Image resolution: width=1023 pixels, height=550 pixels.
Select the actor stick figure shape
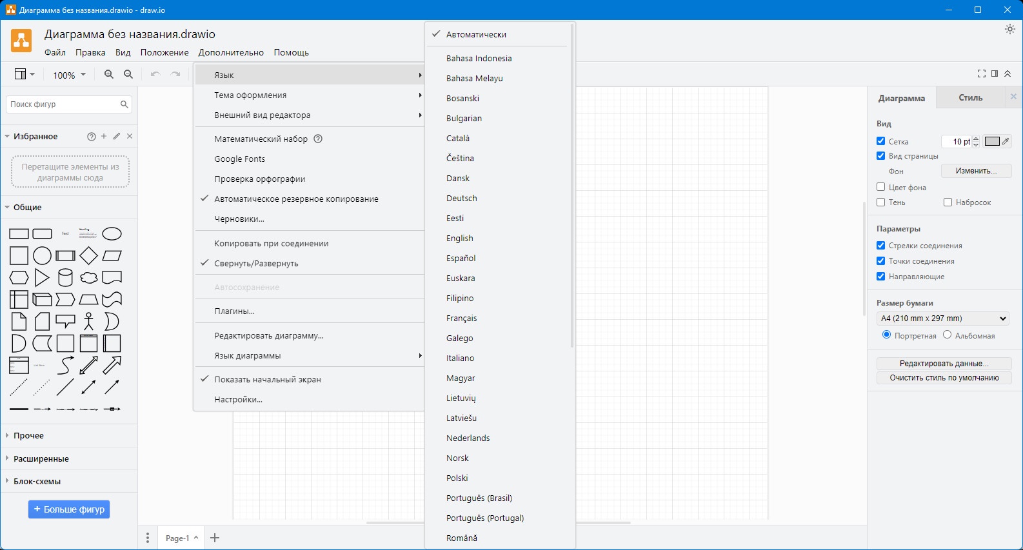point(88,321)
